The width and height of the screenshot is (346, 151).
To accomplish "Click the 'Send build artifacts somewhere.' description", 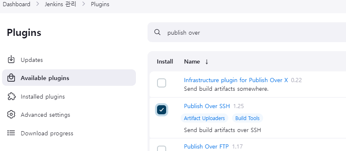I will (226, 89).
